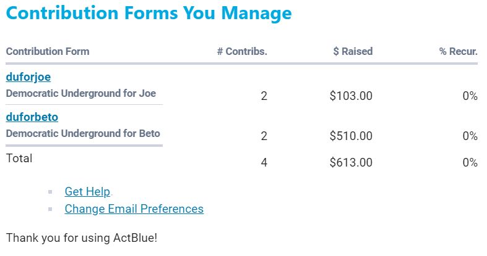
Task: Click the Thank you for using ActBlue text
Action: (82, 237)
